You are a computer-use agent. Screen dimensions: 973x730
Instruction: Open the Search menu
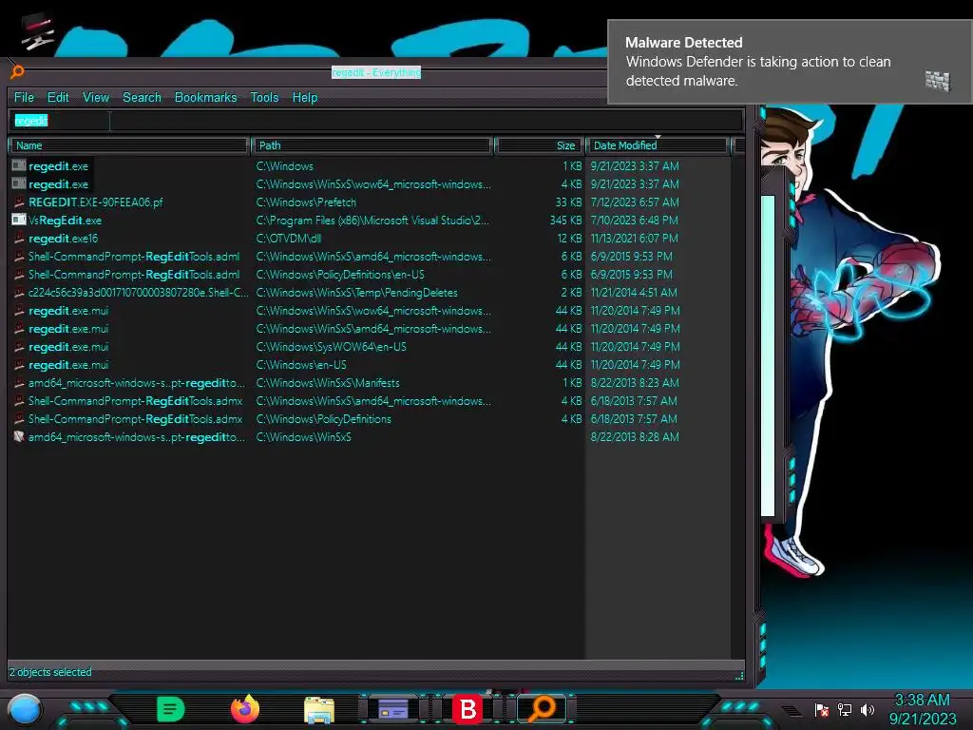pyautogui.click(x=142, y=98)
